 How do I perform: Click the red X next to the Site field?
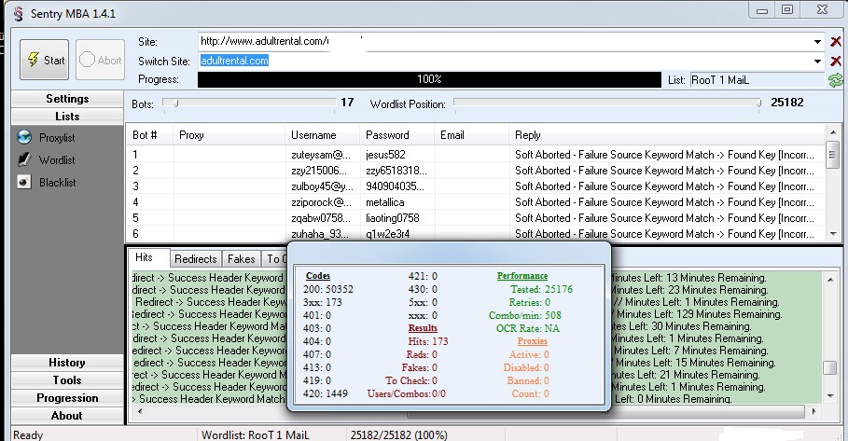[836, 42]
